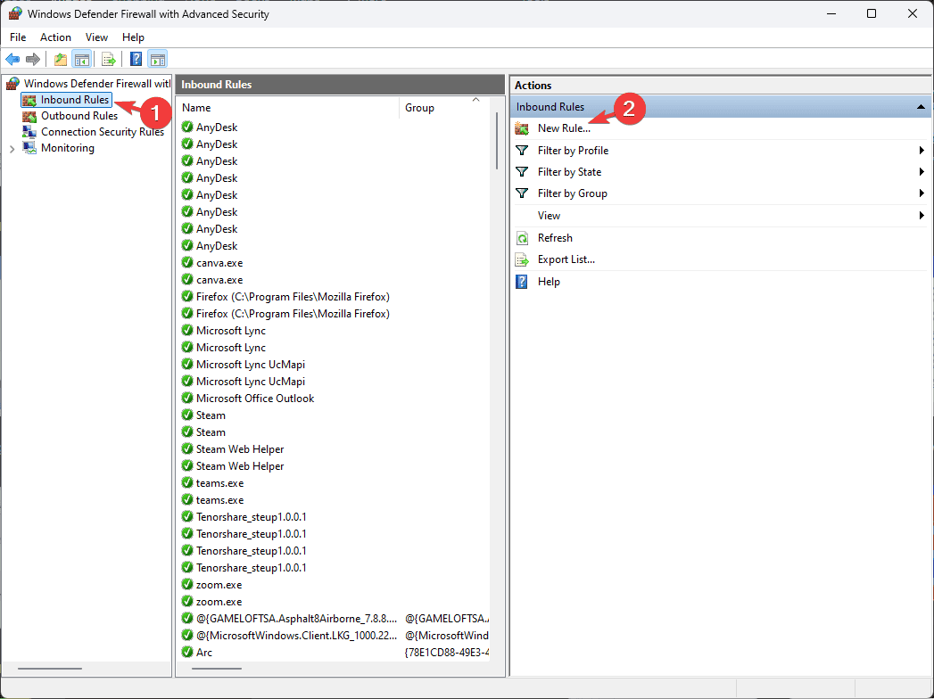This screenshot has width=934, height=699.
Task: Click Export List... in Actions pane
Action: 566,259
